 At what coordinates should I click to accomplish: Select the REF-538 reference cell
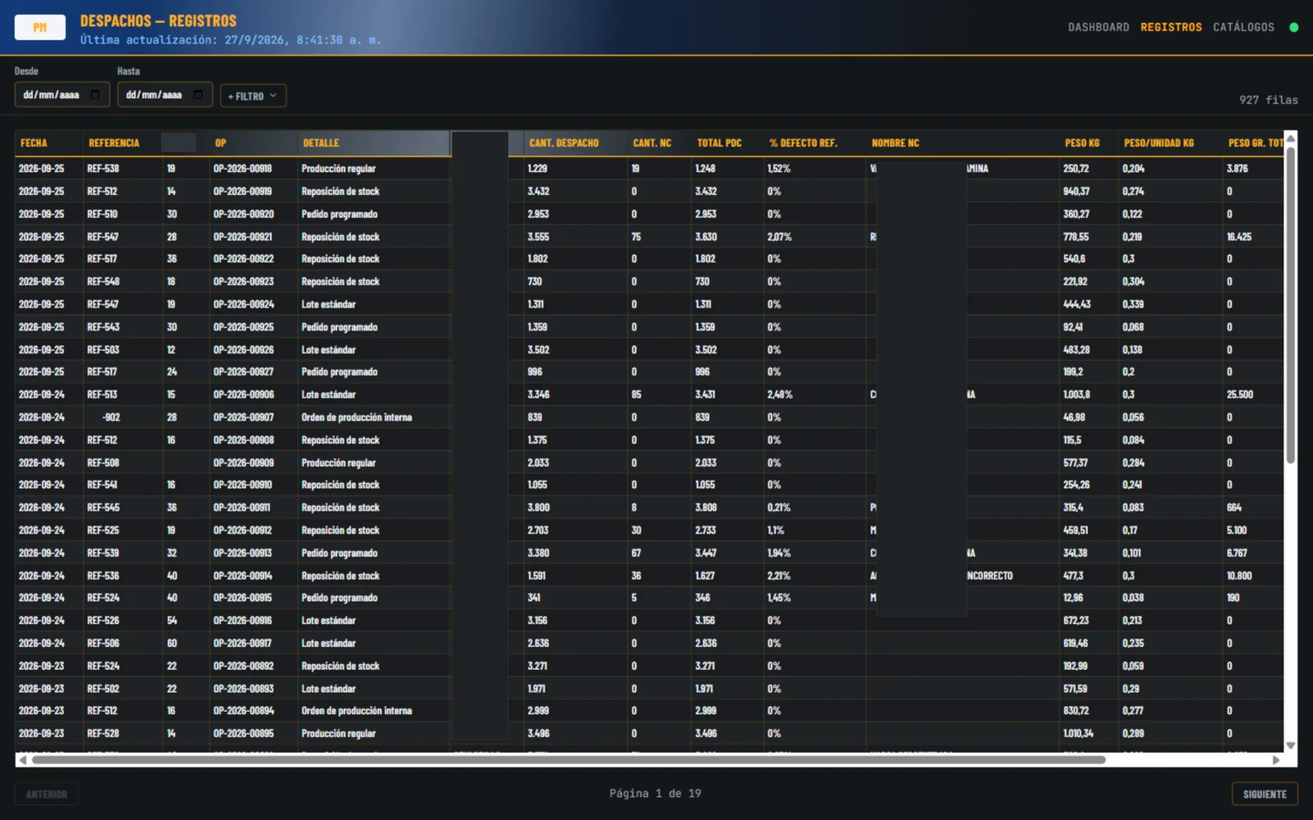122,169
